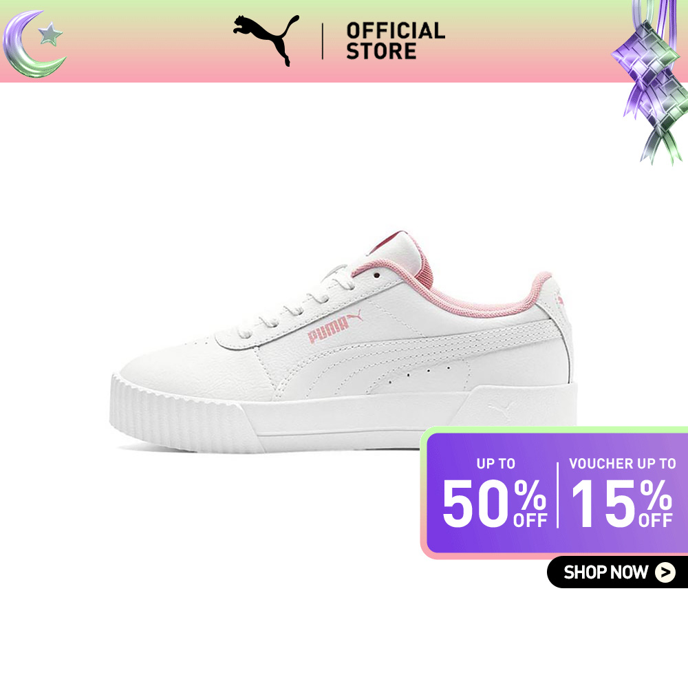
Task: Click the purple promotional discount banner
Action: (554, 493)
